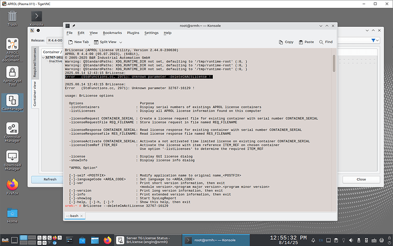Image resolution: width=393 pixels, height=246 pixels.
Task: Open the Home folder desktop icon
Action: (x=13, y=215)
